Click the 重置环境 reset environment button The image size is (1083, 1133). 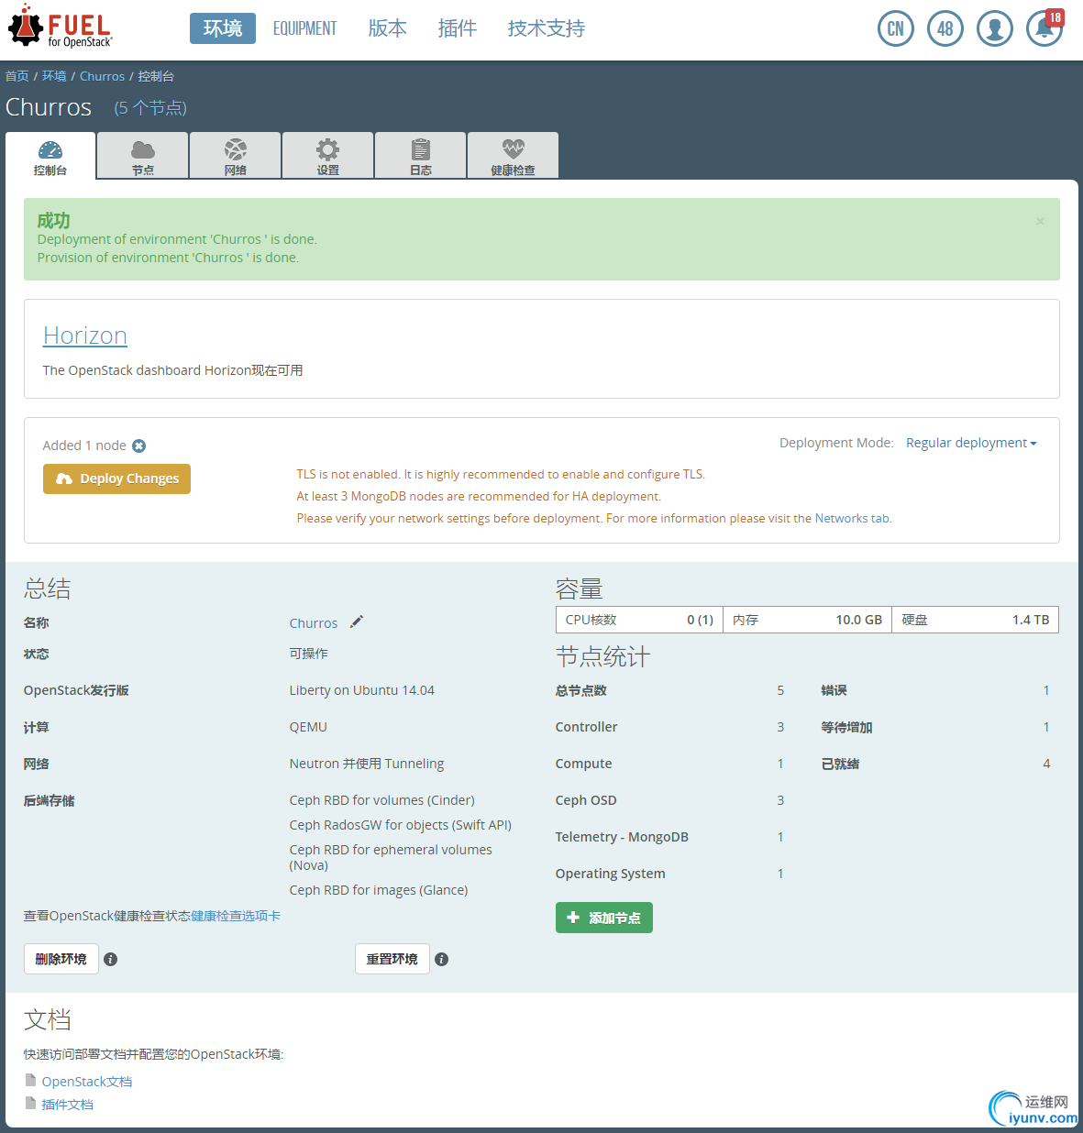coord(392,959)
